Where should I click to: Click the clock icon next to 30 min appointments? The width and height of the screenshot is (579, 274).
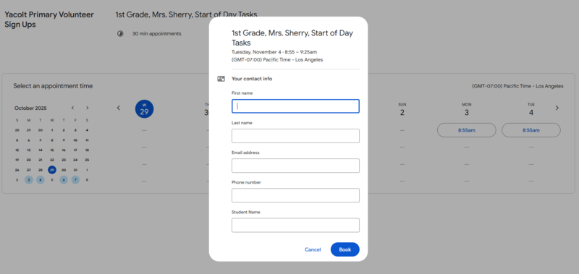point(120,33)
